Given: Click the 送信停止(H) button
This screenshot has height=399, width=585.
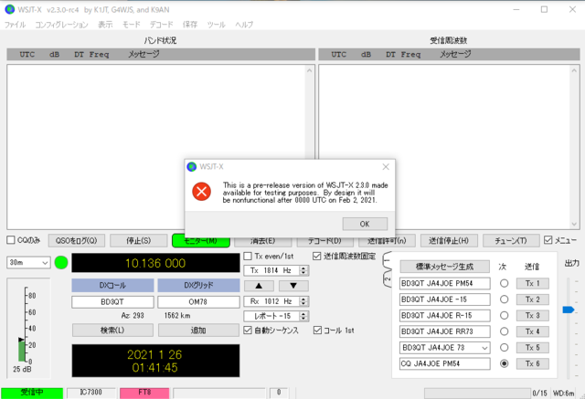Looking at the screenshot, I should tap(449, 241).
